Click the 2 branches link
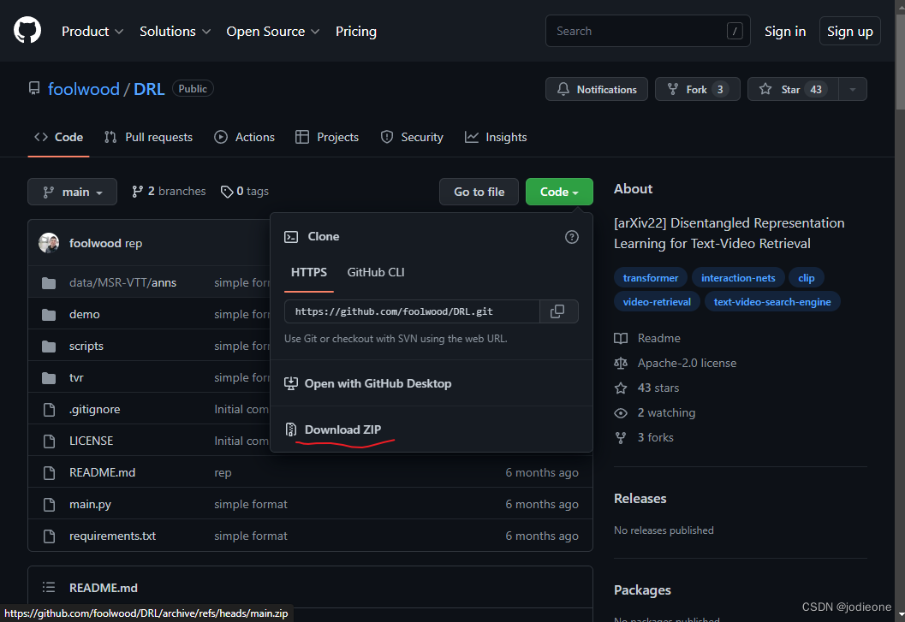This screenshot has width=905, height=622. (x=169, y=191)
